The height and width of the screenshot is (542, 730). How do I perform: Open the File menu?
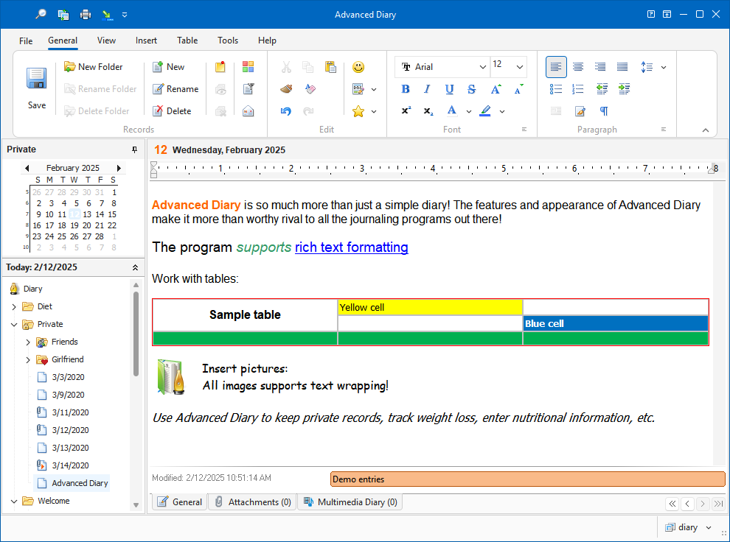click(x=26, y=41)
